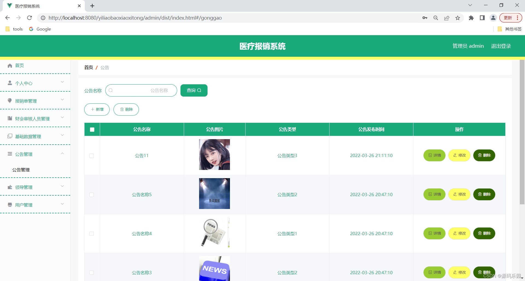Image resolution: width=525 pixels, height=281 pixels.
Task: Open 详情 for announcement 公告名称4
Action: [x=434, y=233]
